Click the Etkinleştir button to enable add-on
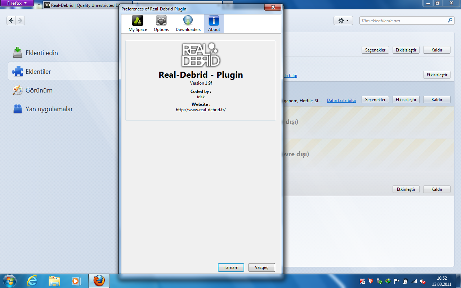Screen dimensions: 461x288 (406, 189)
